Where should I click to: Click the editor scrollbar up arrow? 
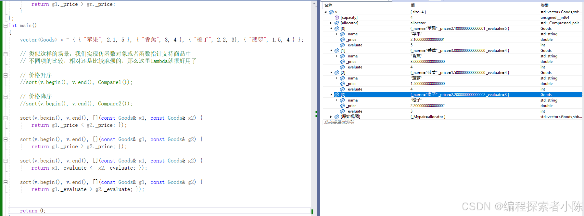click(x=314, y=4)
